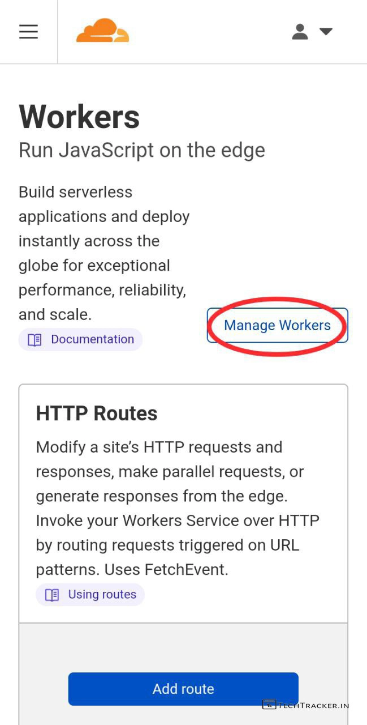
Task: Click the TechTracker watermark monitor icon
Action: (x=269, y=705)
